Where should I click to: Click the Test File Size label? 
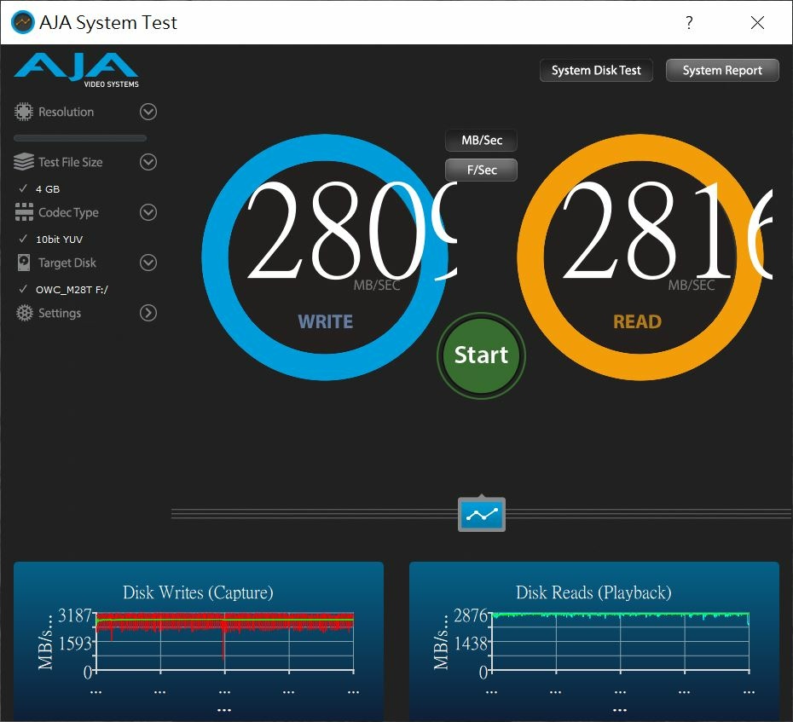tap(71, 162)
